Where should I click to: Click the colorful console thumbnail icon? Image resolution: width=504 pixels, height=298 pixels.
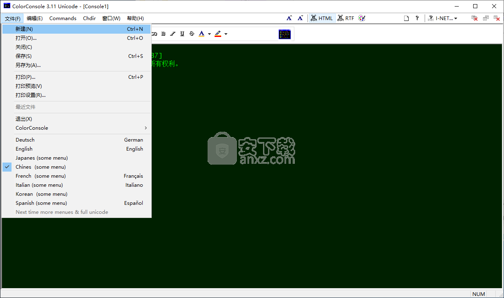[x=284, y=34]
